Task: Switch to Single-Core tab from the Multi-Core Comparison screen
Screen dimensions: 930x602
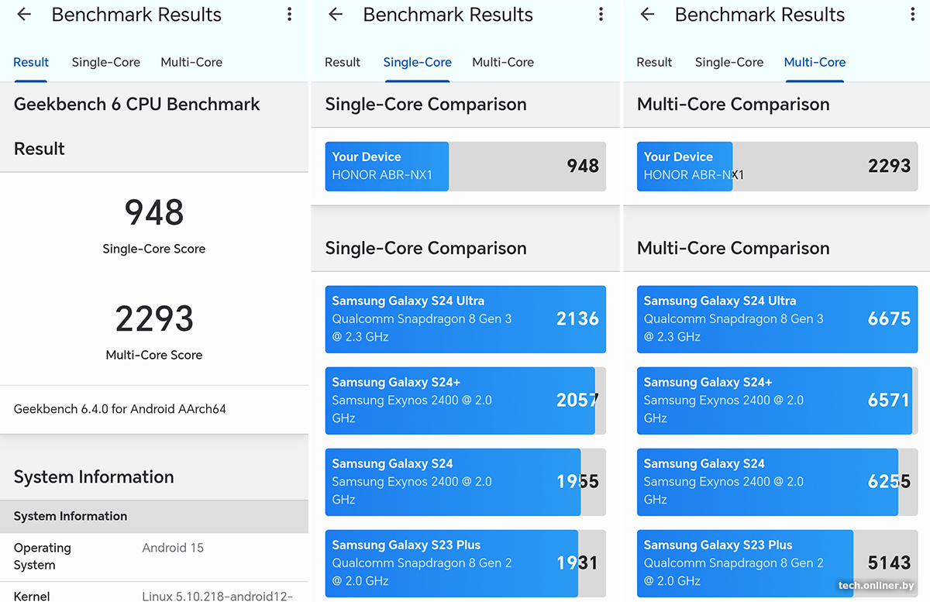Action: point(729,62)
